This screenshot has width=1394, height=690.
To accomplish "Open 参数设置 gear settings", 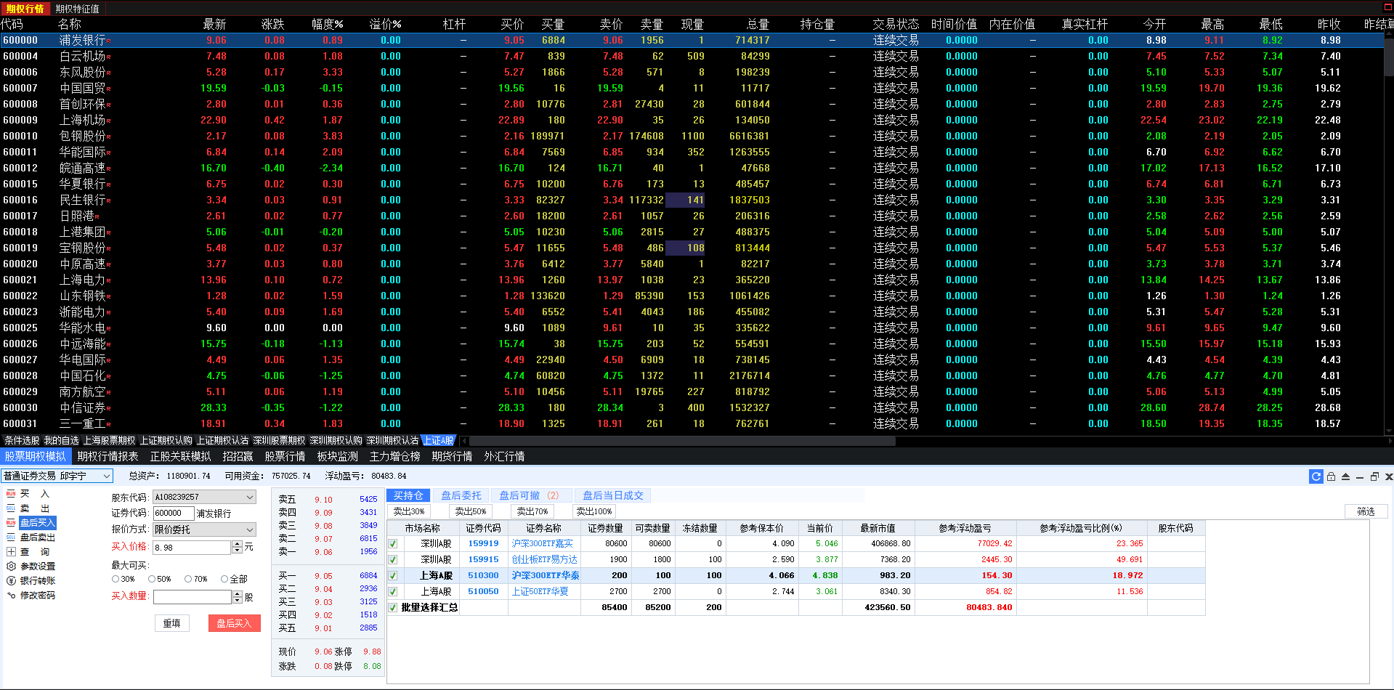I will tap(31, 566).
